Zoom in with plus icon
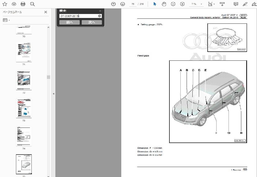The image size is (257, 177). [x=182, y=4]
